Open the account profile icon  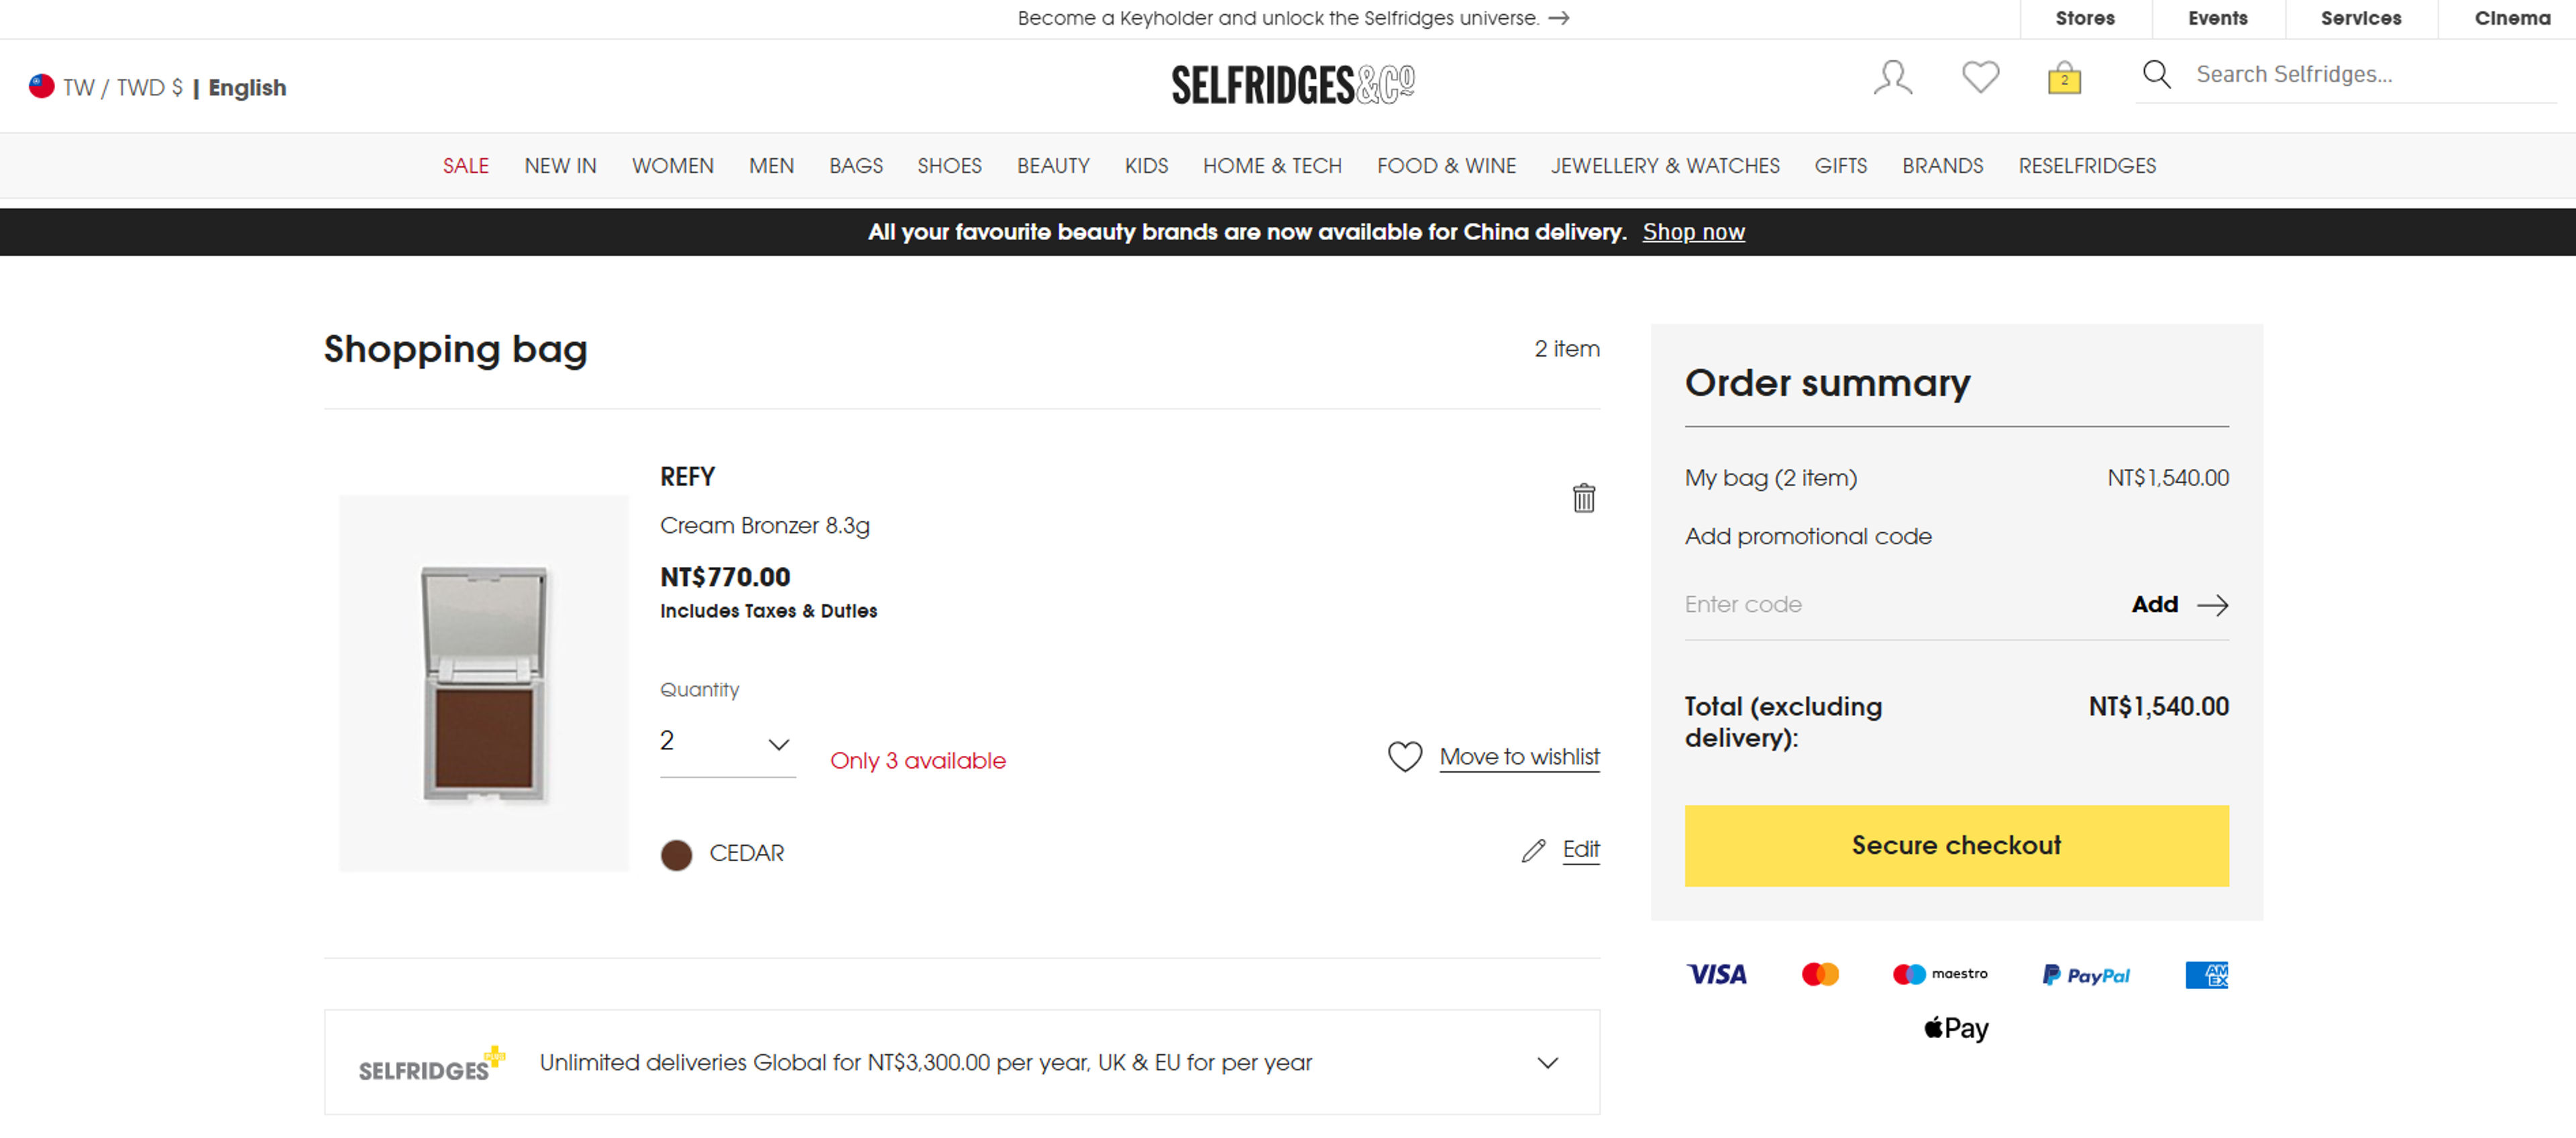pyautogui.click(x=1892, y=77)
